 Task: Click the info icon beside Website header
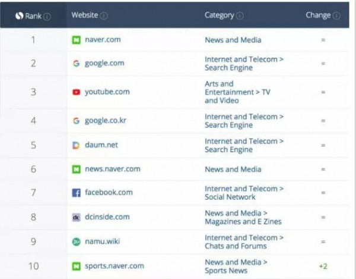click(104, 15)
